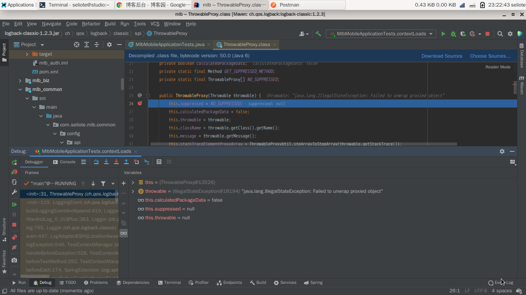The image size is (526, 295).
Task: Expand mlb_biz module
Action: 20,81
